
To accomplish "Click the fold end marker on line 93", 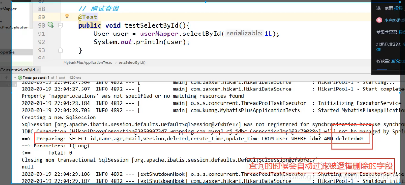I will pyautogui.click(x=60, y=50).
